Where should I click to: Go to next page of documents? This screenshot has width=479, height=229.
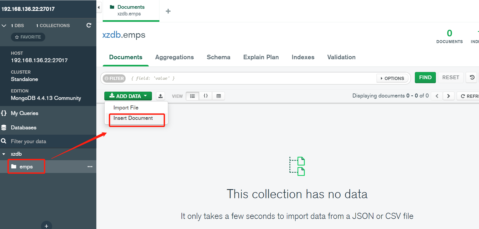(448, 96)
